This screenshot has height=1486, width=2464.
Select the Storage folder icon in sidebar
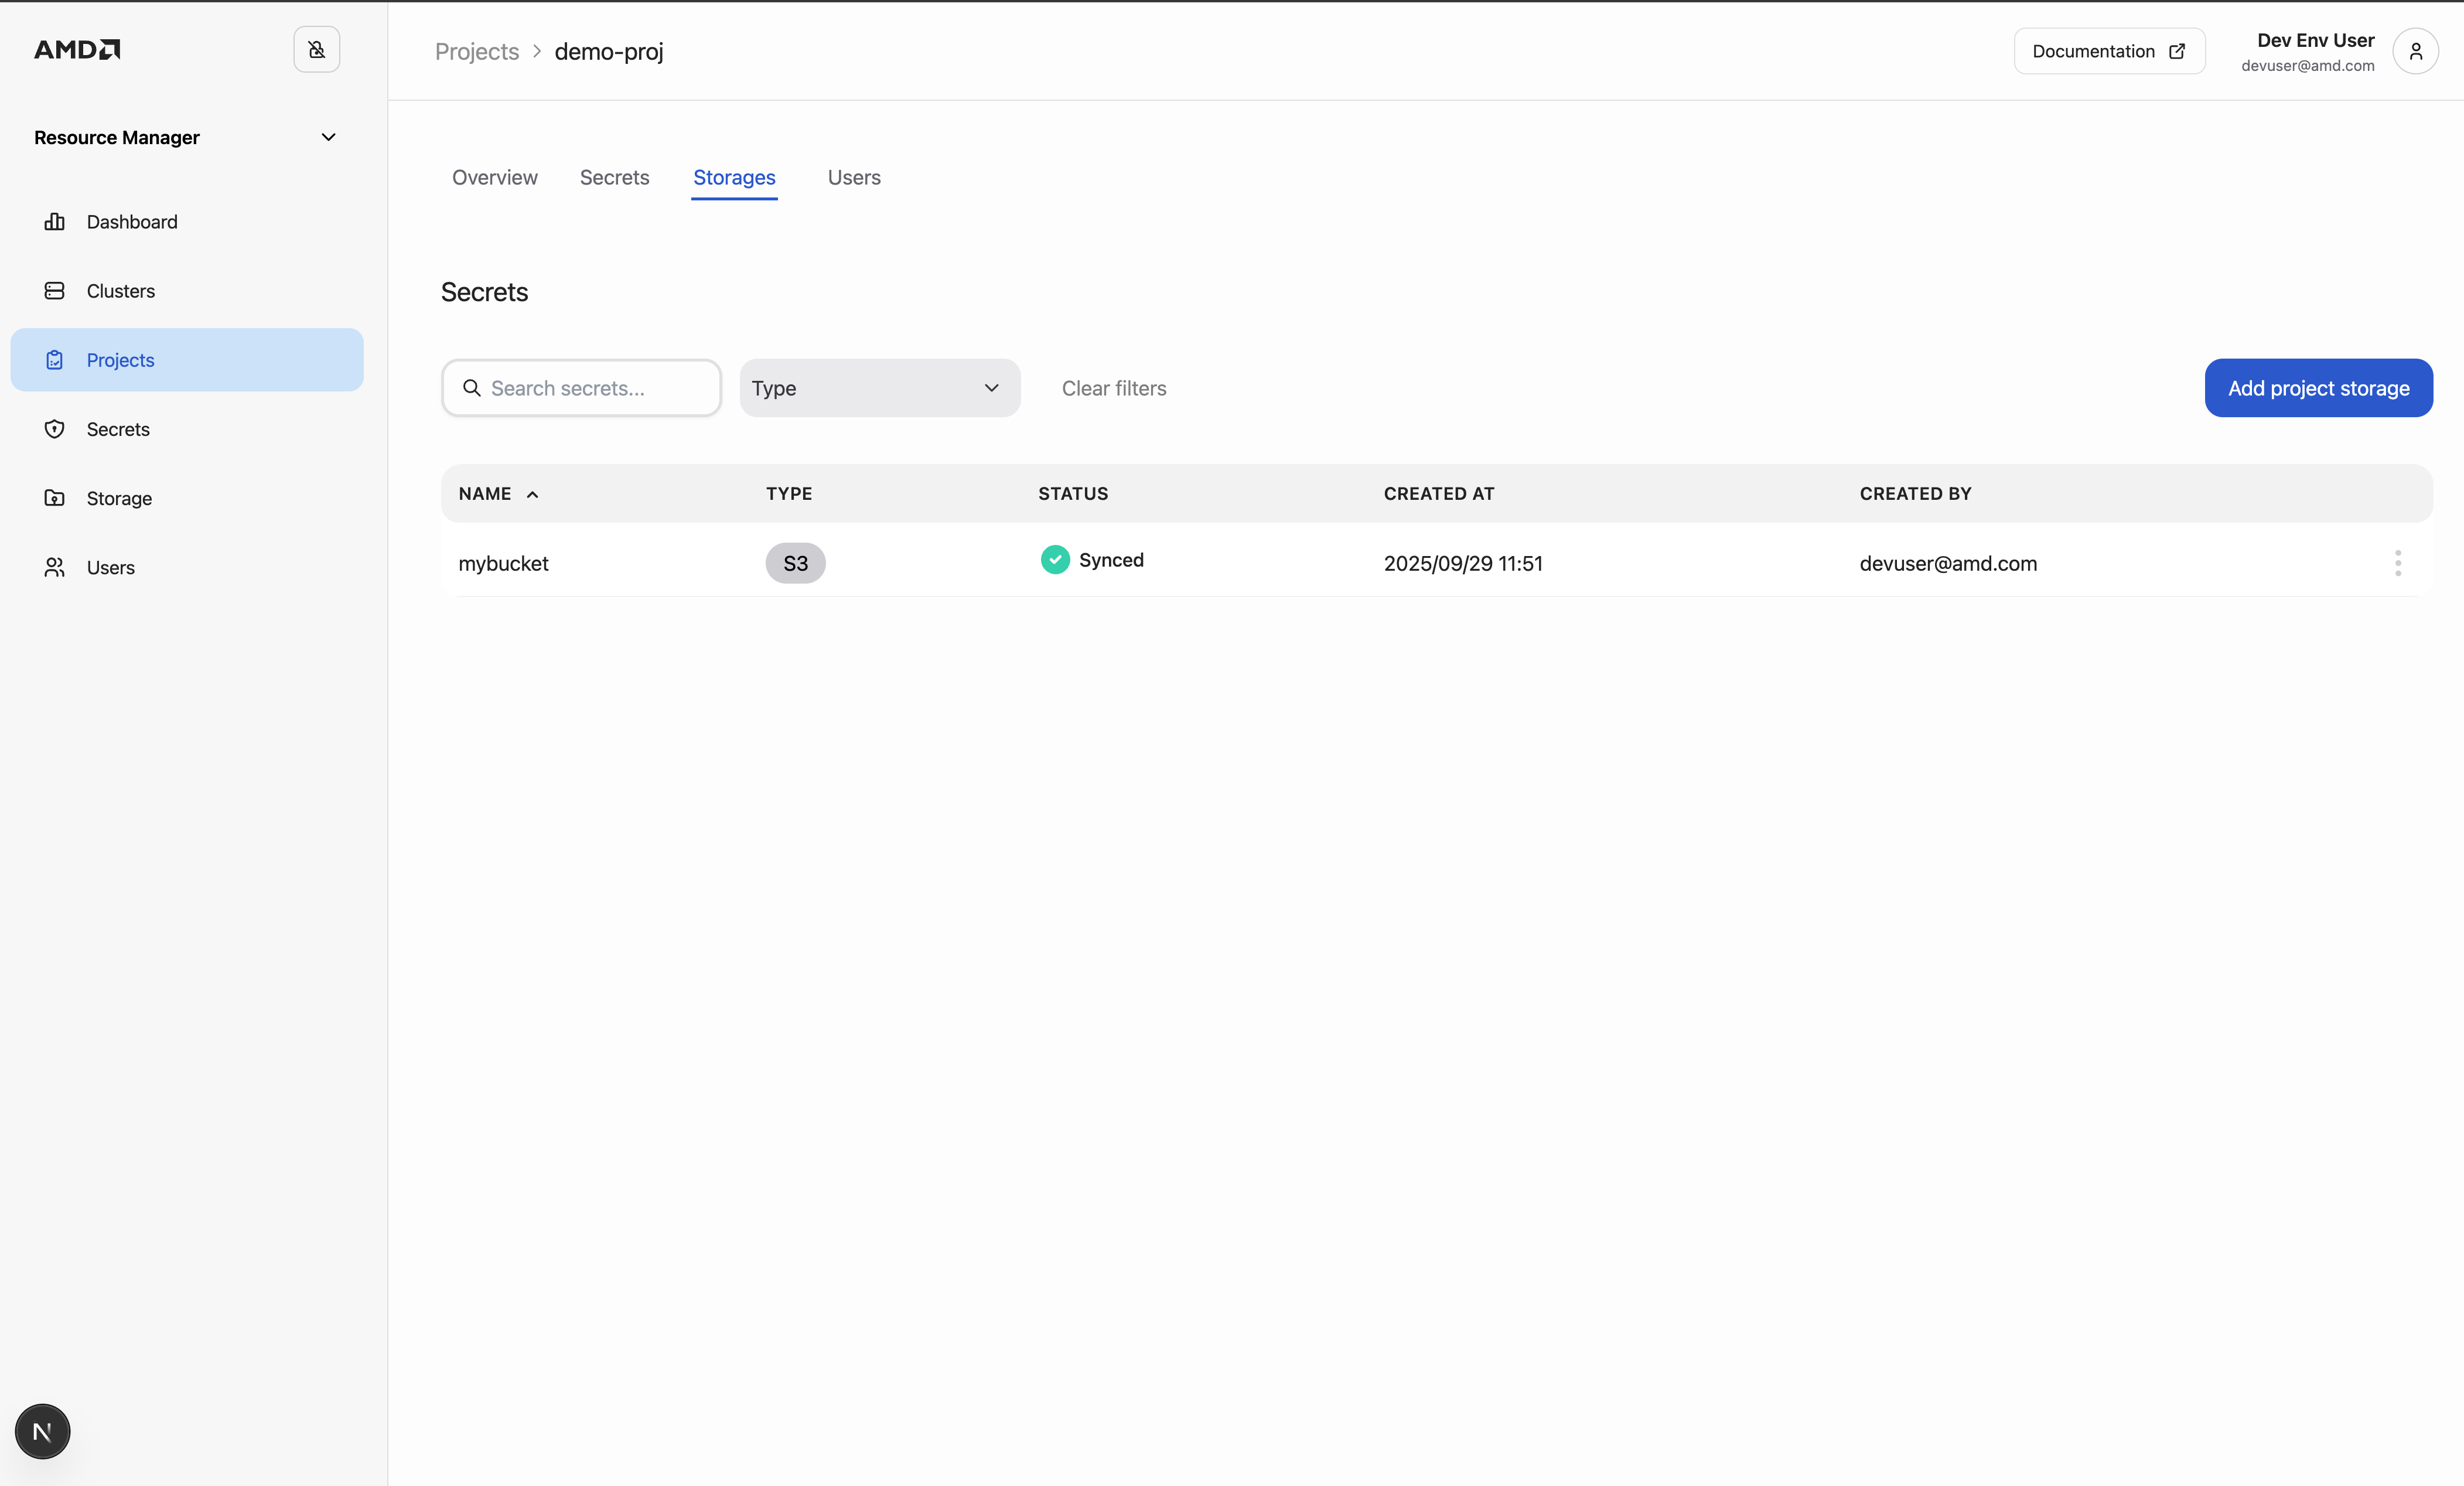55,498
